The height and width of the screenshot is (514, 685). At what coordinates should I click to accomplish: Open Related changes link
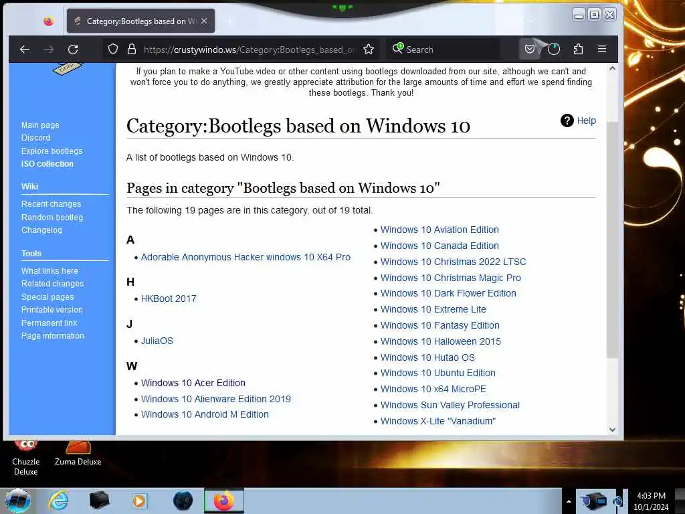coord(52,284)
